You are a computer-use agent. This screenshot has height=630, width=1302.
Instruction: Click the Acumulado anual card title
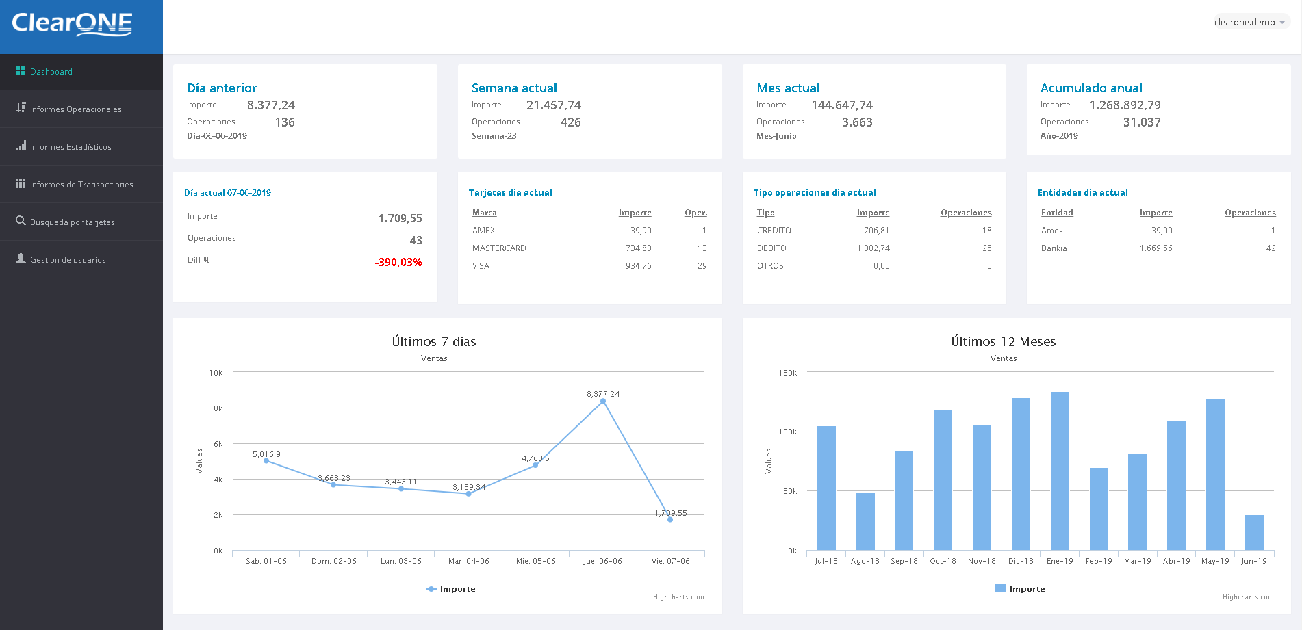coord(1091,88)
